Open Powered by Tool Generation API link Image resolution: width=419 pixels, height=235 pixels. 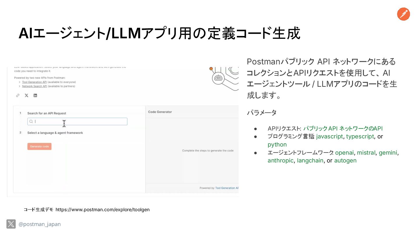point(227,188)
